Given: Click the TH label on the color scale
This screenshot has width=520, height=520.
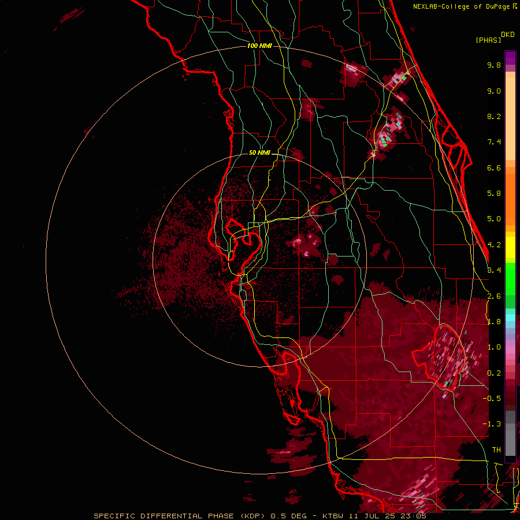Looking at the screenshot, I should pos(496,450).
